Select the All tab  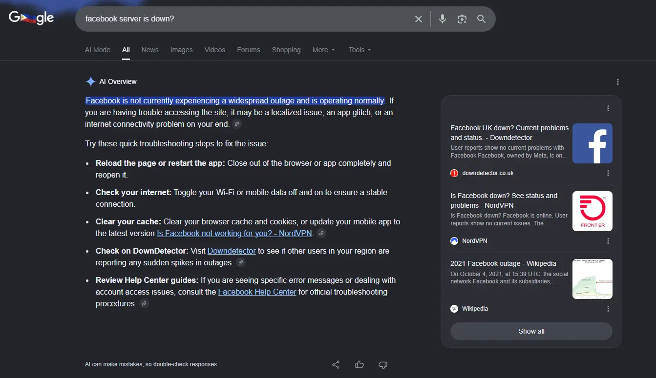(126, 50)
